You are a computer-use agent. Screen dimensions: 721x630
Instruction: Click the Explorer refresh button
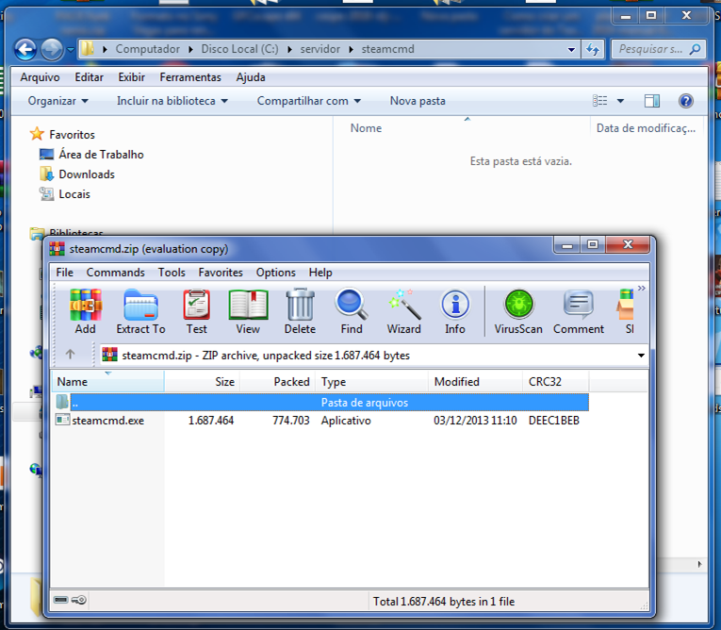coord(593,49)
